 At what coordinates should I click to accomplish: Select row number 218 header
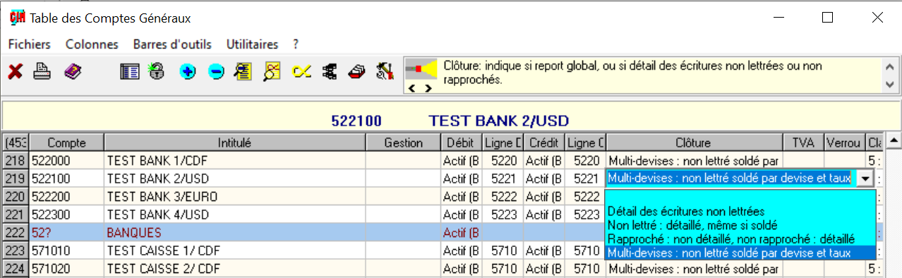click(x=15, y=161)
